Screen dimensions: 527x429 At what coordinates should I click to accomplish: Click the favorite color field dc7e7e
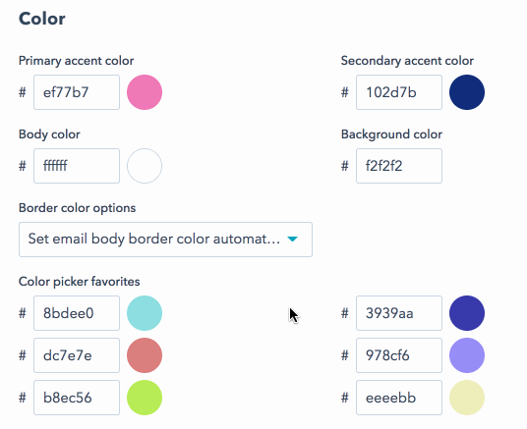click(x=77, y=355)
